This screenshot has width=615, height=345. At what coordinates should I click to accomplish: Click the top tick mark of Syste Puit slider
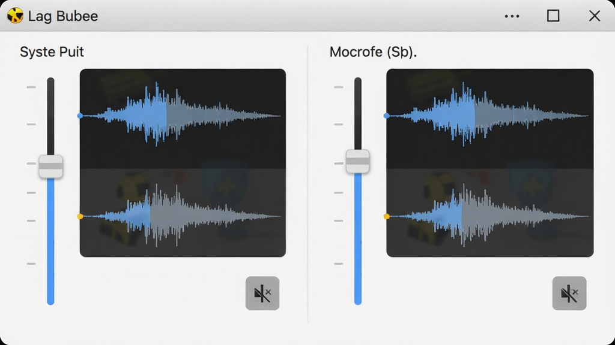coord(31,87)
